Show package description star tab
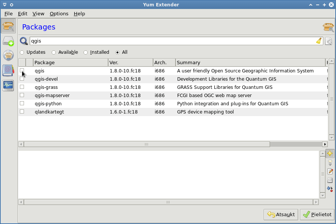 point(330,153)
